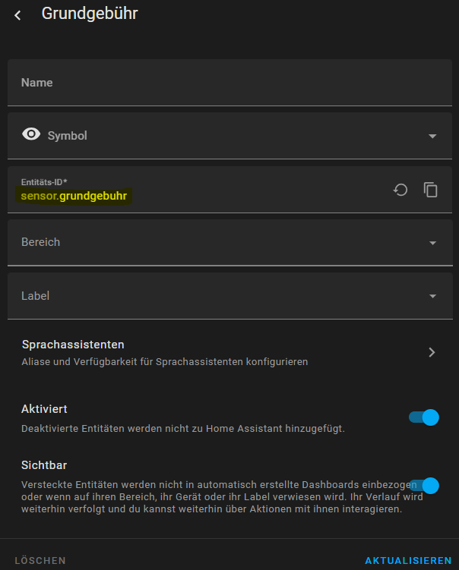Screen dimensions: 459x570
Task: Open the Sprachassistenten settings row
Action: [x=230, y=353]
